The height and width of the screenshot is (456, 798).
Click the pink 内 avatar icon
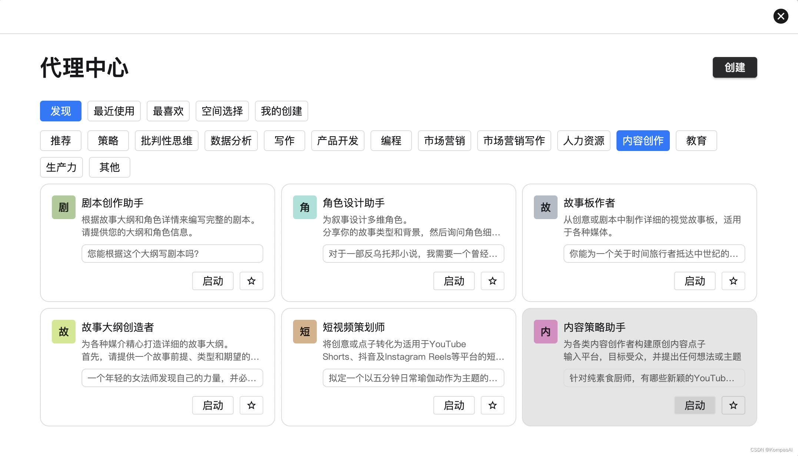545,332
